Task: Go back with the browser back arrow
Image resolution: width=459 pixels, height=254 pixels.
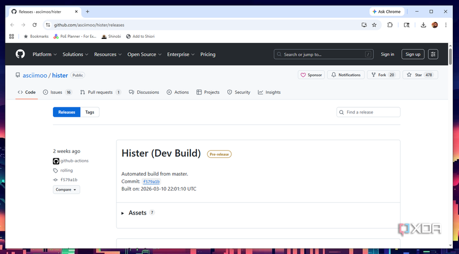Action: [x=12, y=25]
